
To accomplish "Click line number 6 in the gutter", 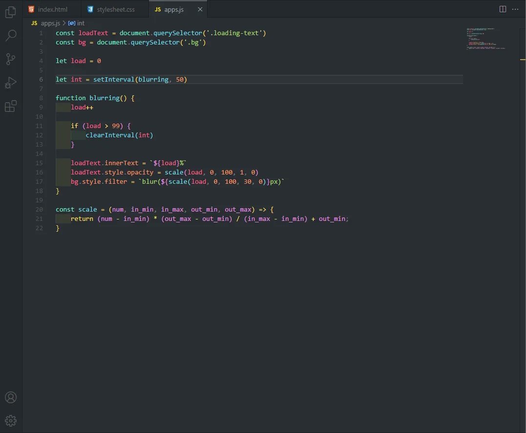I will [x=41, y=80].
